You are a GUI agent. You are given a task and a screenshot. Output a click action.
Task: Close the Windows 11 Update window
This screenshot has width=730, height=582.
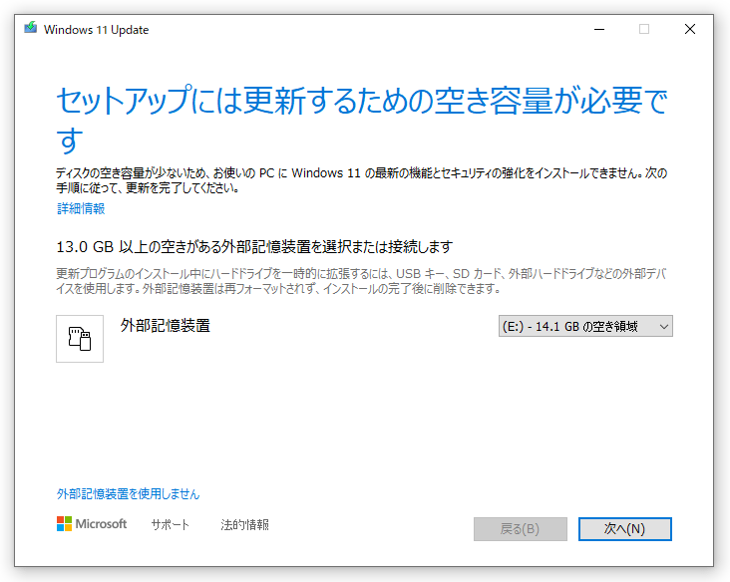click(x=690, y=29)
